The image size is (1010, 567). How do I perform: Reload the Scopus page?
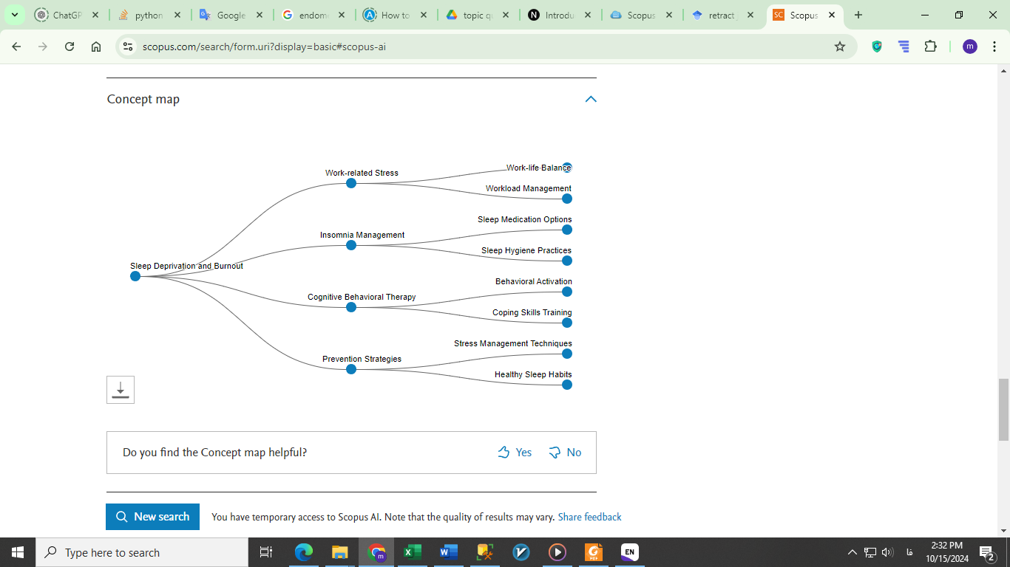(x=70, y=47)
